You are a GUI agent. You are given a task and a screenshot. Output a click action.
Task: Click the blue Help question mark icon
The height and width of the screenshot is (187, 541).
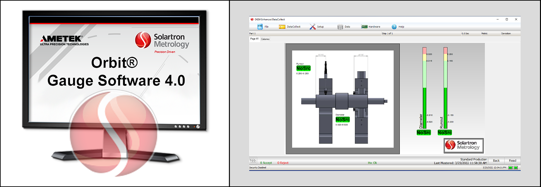click(x=394, y=27)
